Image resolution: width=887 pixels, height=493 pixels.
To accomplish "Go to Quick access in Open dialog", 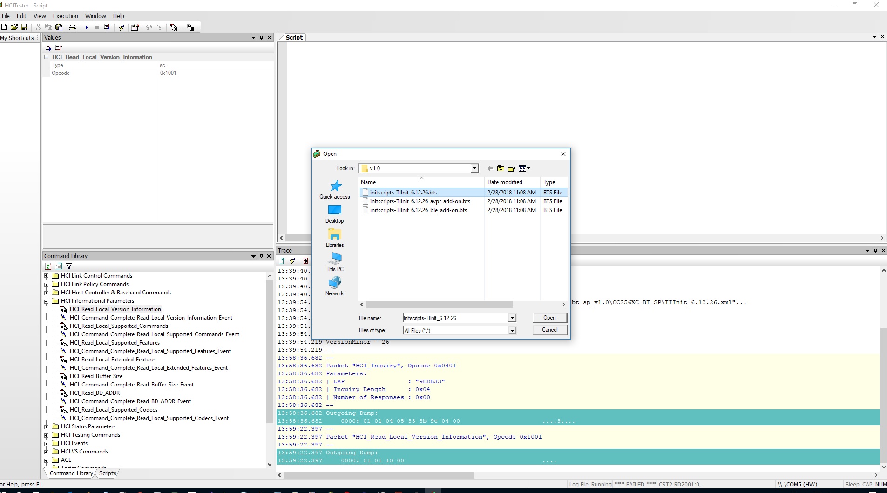I will click(x=334, y=190).
